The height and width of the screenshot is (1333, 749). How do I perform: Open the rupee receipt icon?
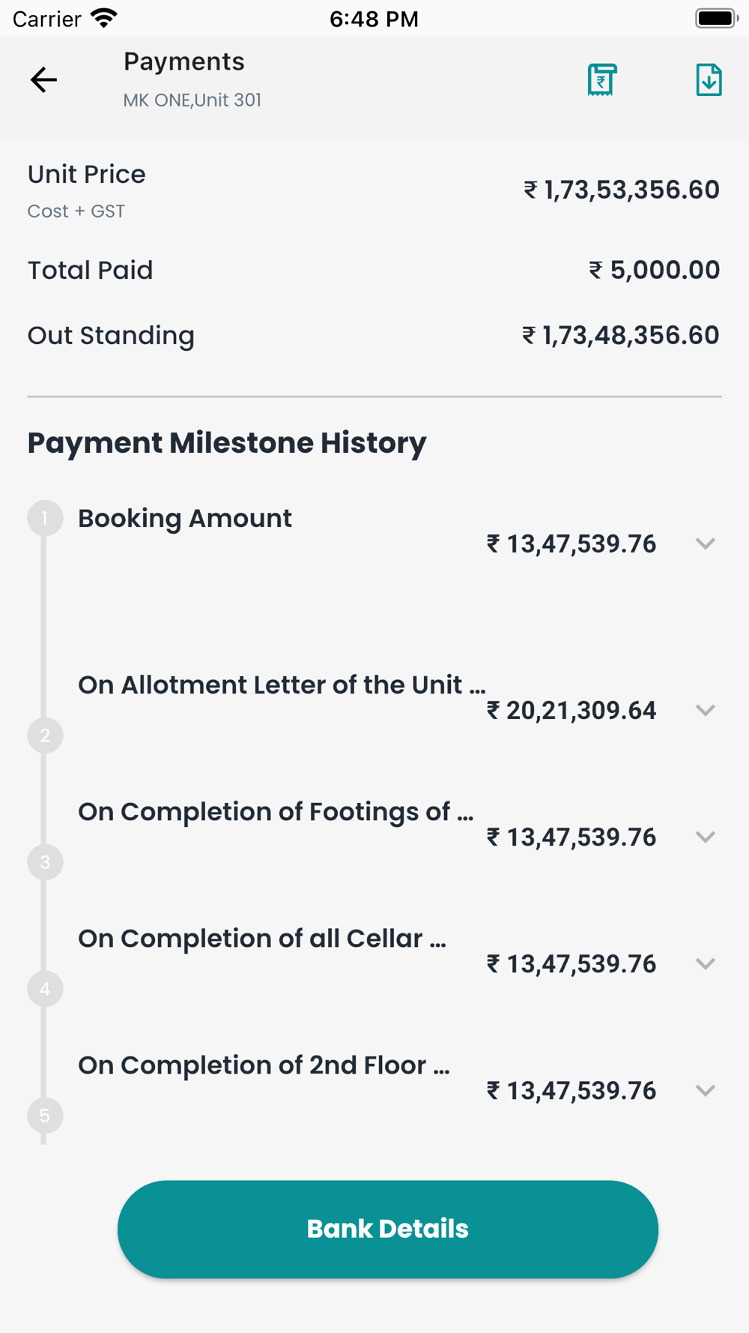pos(601,79)
